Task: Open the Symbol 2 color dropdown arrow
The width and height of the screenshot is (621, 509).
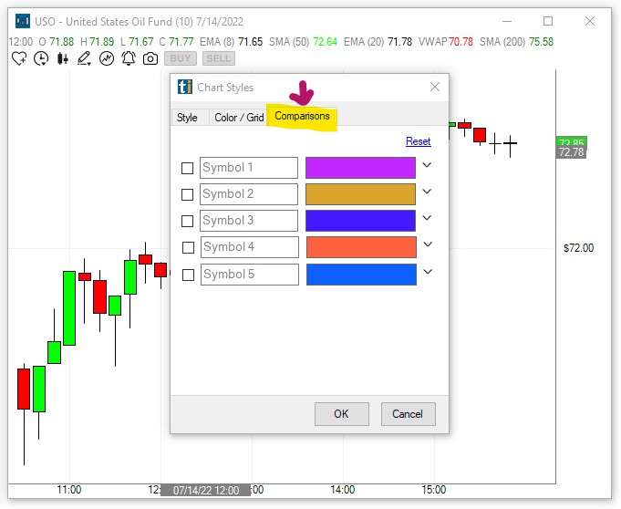Action: (x=427, y=192)
